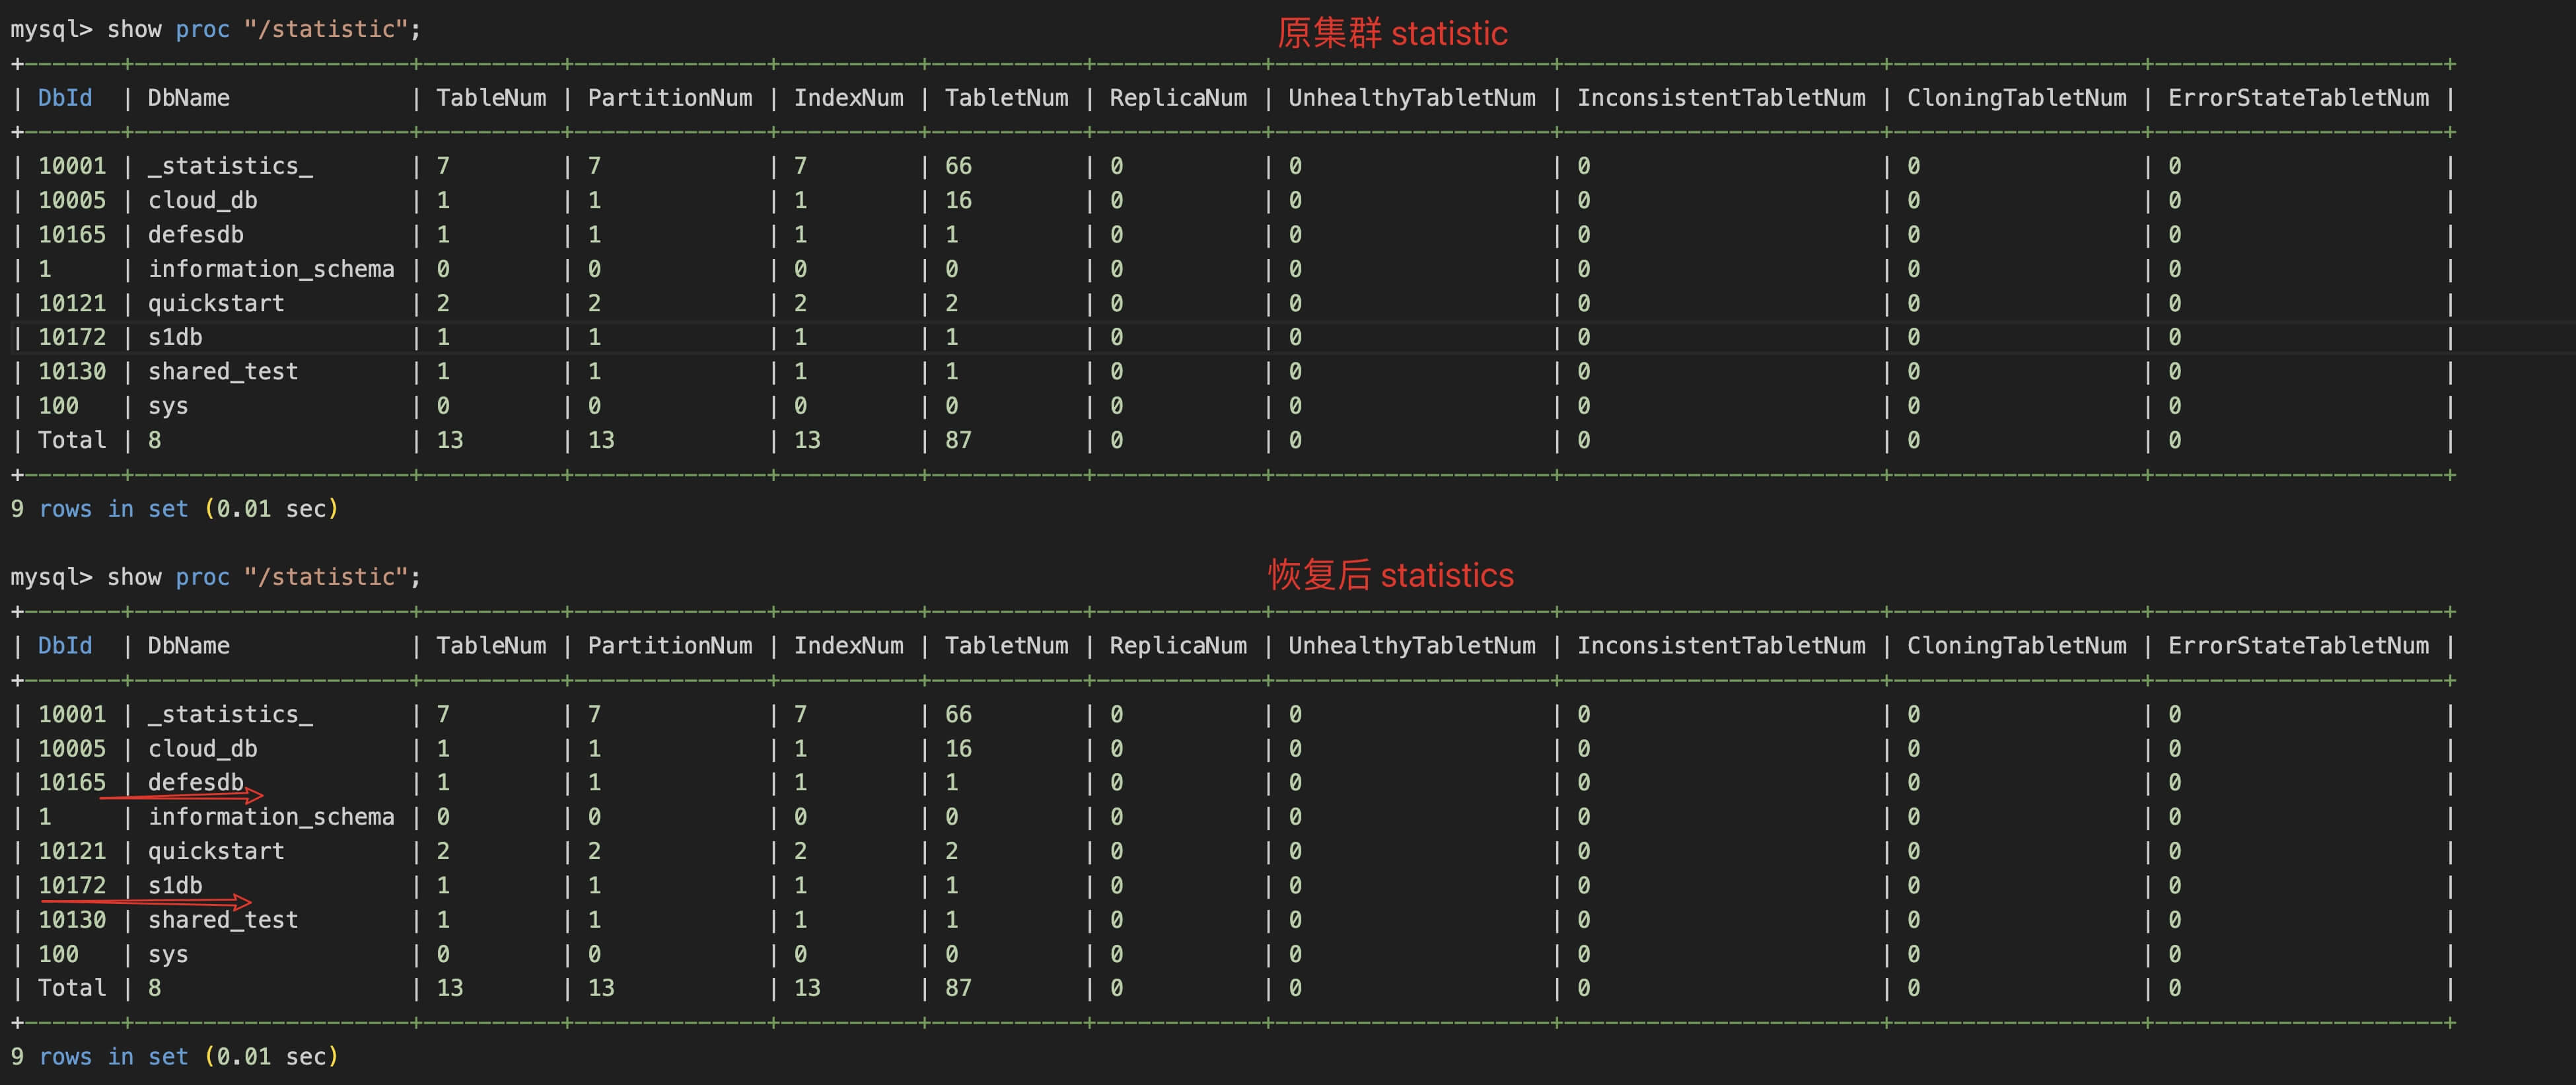The width and height of the screenshot is (2576, 1085).
Task: Click 's1db' underlined in red, second table
Action: [x=175, y=885]
